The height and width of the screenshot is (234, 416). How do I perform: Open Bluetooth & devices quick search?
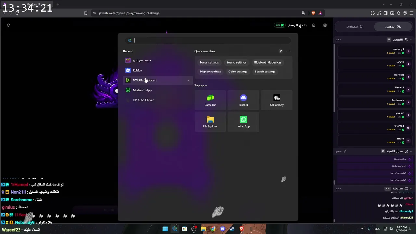[x=268, y=62]
